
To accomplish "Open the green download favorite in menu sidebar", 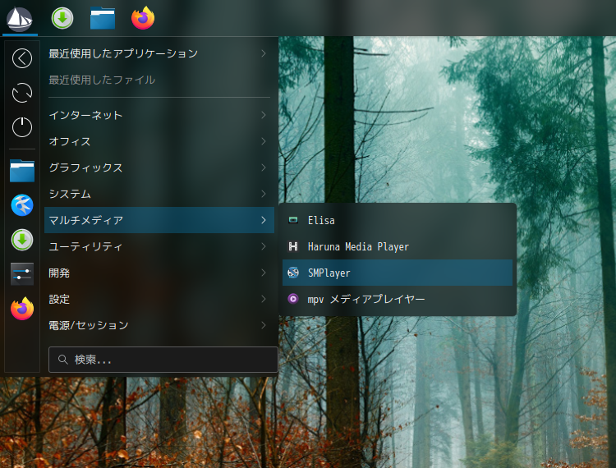I will pos(22,240).
